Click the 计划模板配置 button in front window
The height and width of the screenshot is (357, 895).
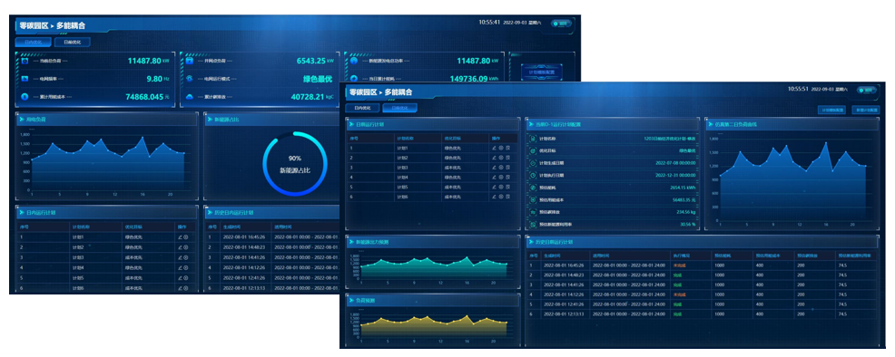click(831, 110)
